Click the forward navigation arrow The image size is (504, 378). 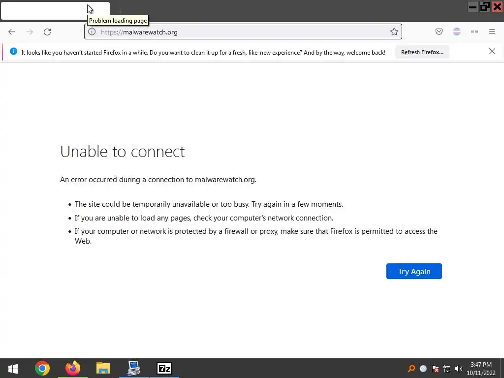tap(30, 32)
